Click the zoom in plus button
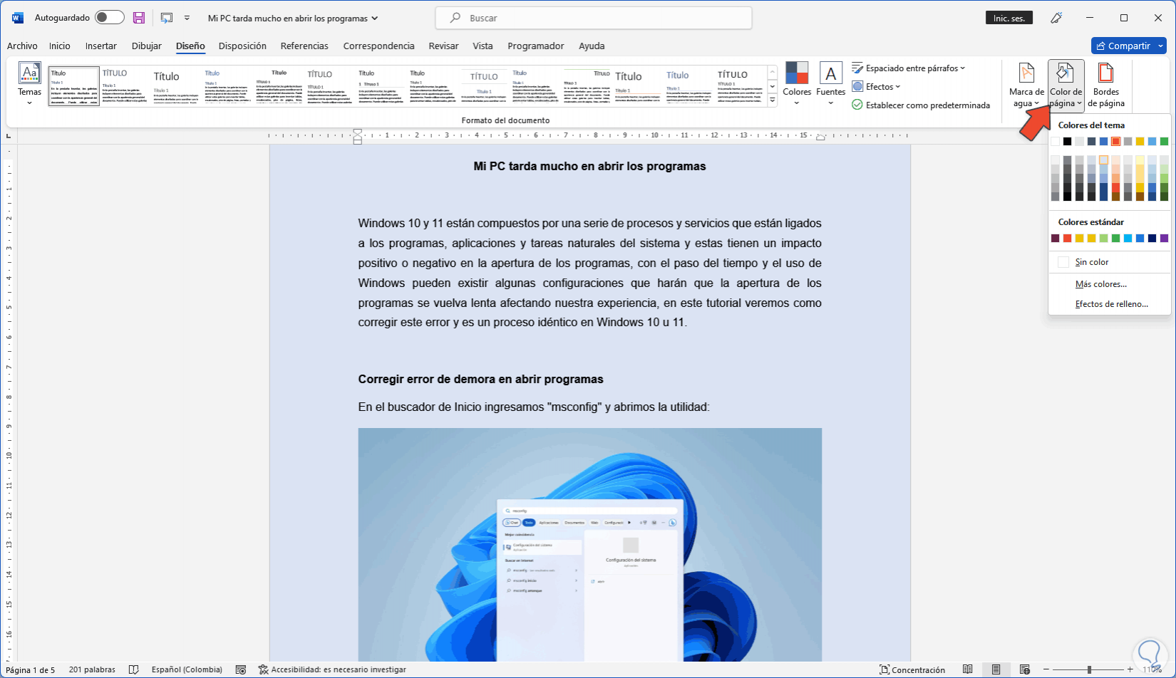The width and height of the screenshot is (1176, 678). [x=1130, y=669]
